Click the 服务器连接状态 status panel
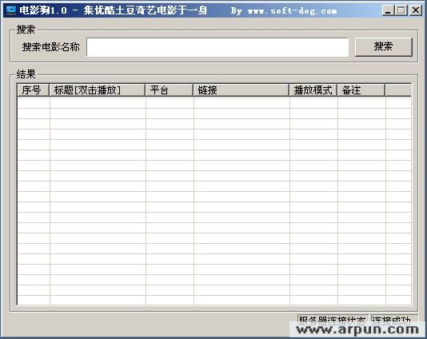 (x=333, y=320)
